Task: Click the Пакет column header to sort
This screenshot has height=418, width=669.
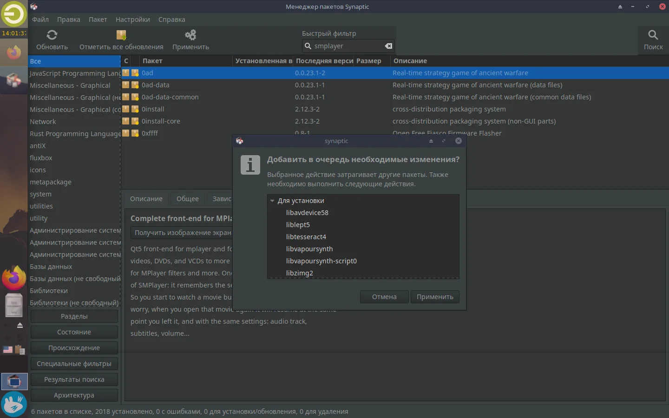Action: click(152, 61)
